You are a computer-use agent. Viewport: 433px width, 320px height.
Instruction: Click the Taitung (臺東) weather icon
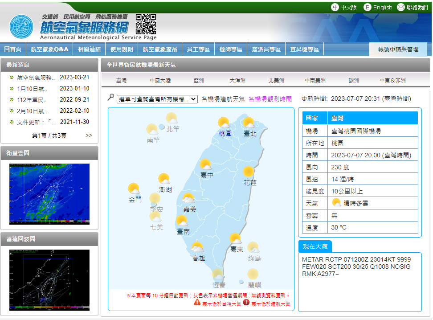tap(236, 239)
